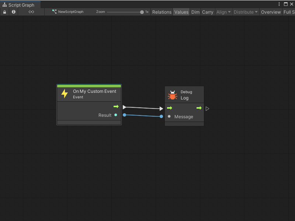Image resolution: width=295 pixels, height=221 pixels.
Task: Click the graph info icon
Action: tap(14, 12)
